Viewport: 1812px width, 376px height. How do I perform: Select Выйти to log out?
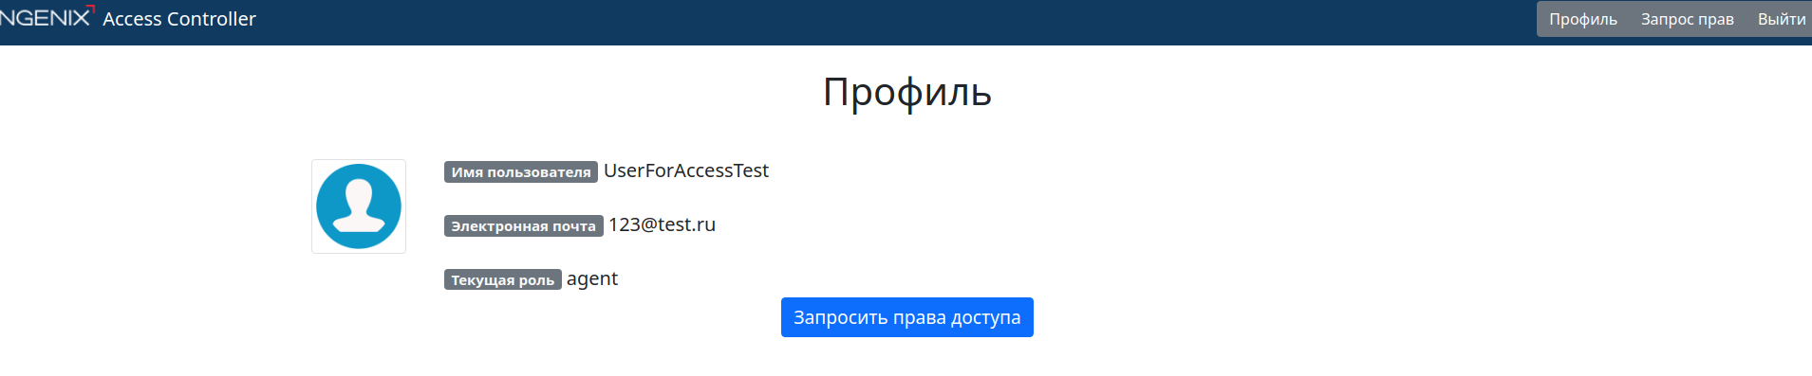pos(1781,19)
